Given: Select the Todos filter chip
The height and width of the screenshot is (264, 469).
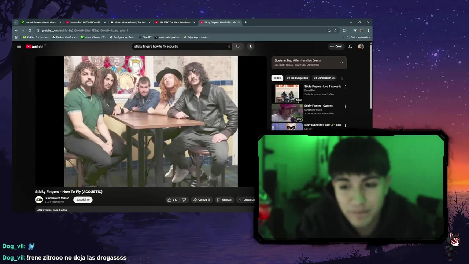Looking at the screenshot, I should click(x=277, y=78).
